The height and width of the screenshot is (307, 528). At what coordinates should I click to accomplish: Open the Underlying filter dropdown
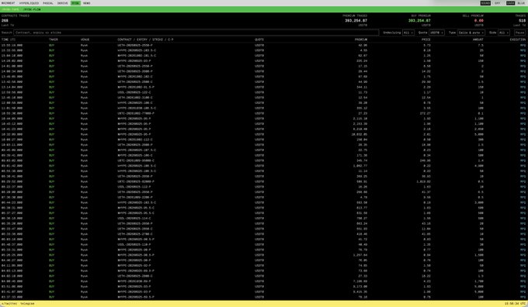point(408,33)
